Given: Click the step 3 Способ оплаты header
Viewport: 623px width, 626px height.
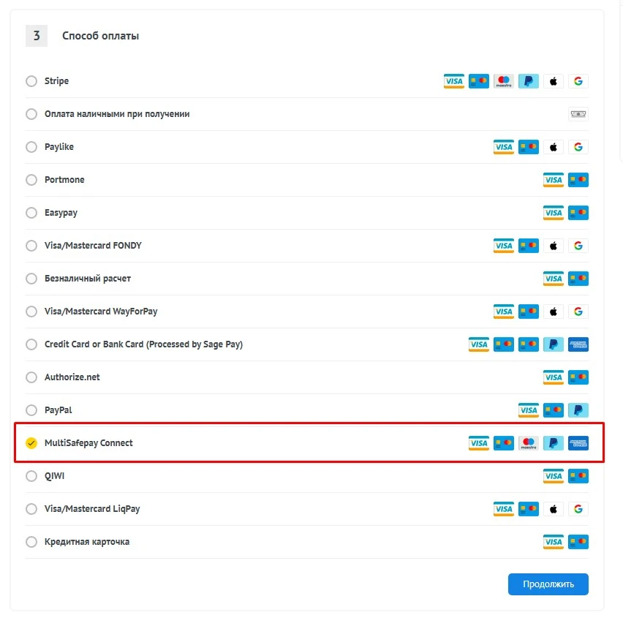Looking at the screenshot, I should pyautogui.click(x=100, y=35).
